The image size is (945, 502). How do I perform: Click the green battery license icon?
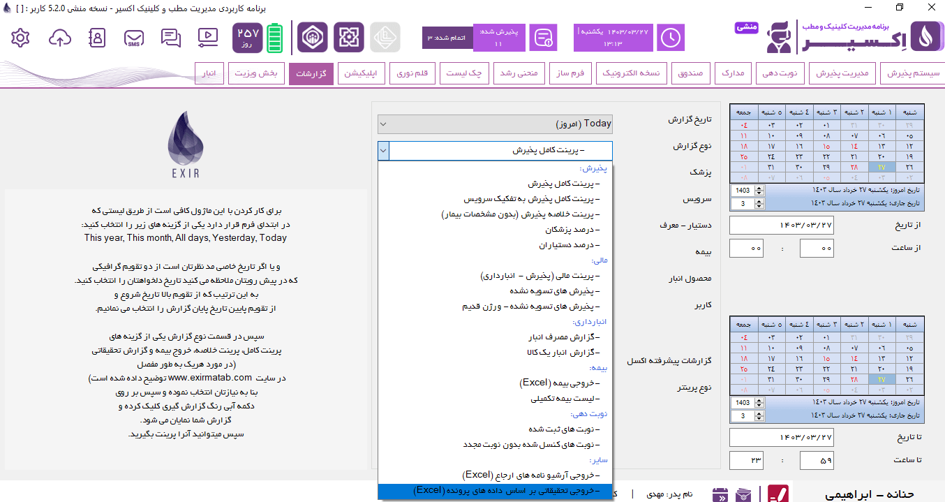[275, 38]
